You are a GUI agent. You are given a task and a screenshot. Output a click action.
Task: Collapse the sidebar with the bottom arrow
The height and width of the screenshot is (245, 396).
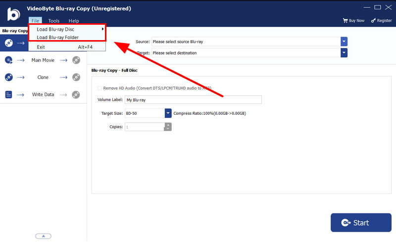[x=43, y=236]
